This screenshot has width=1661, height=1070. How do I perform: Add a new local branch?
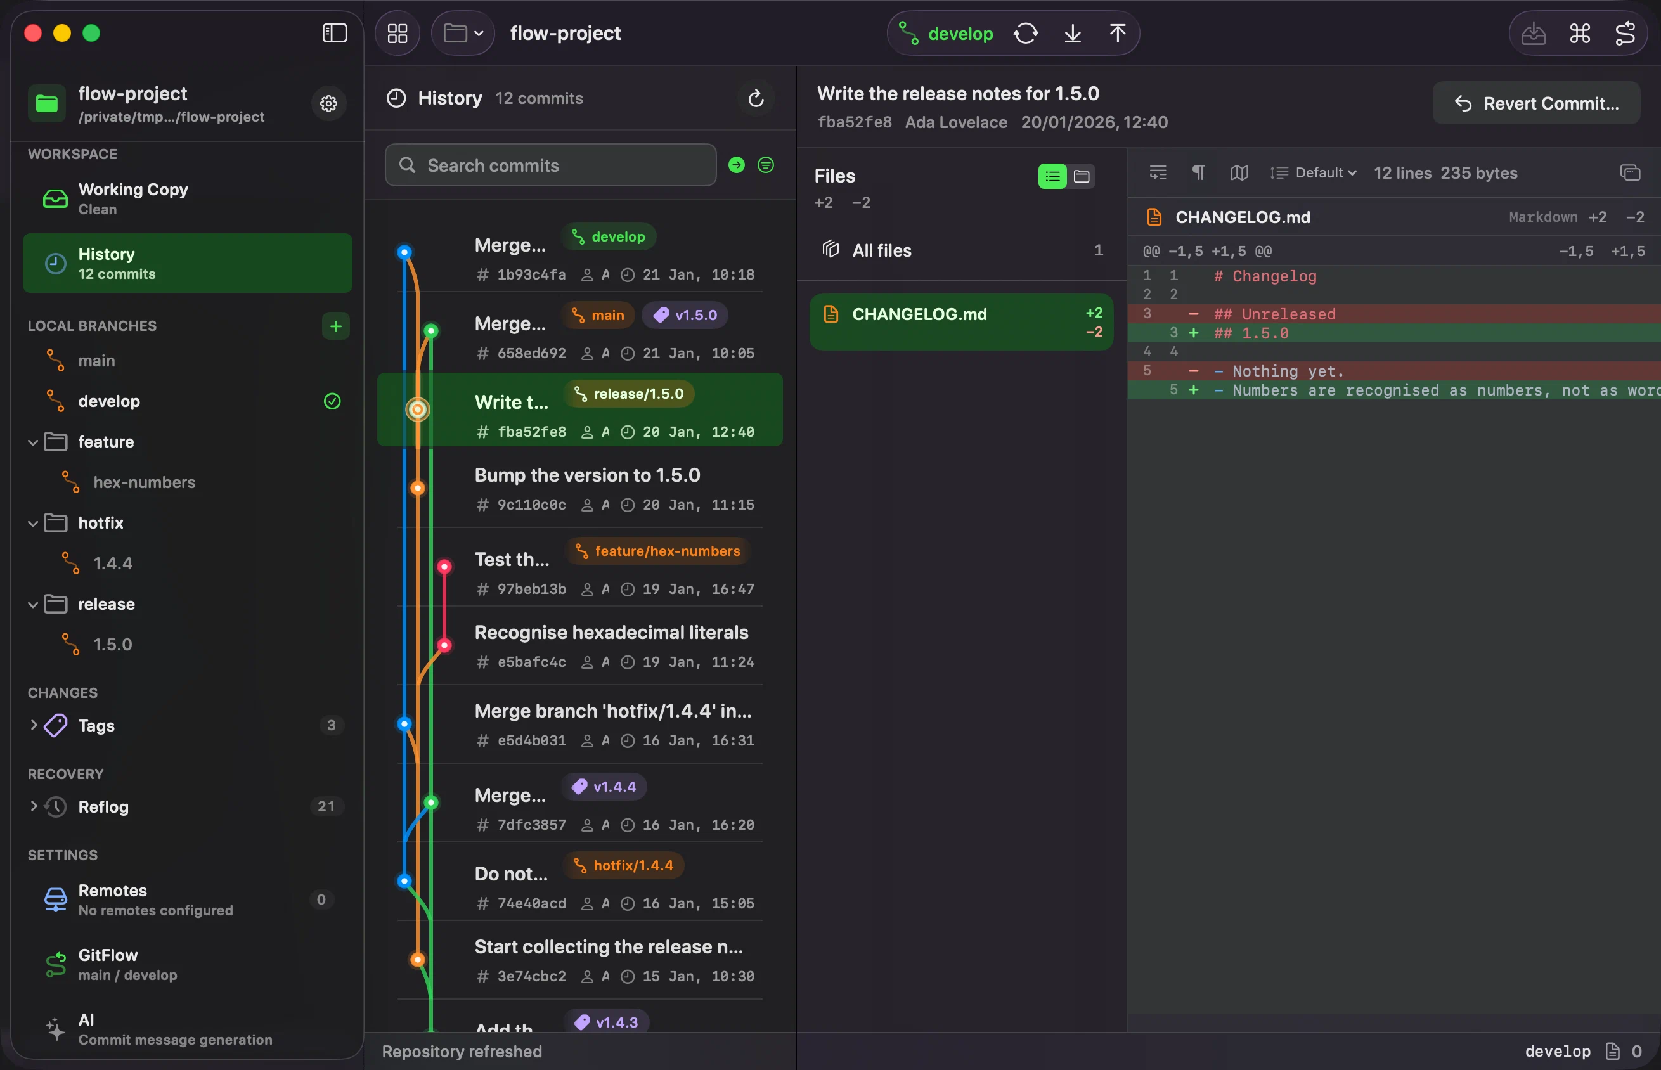[x=335, y=326]
